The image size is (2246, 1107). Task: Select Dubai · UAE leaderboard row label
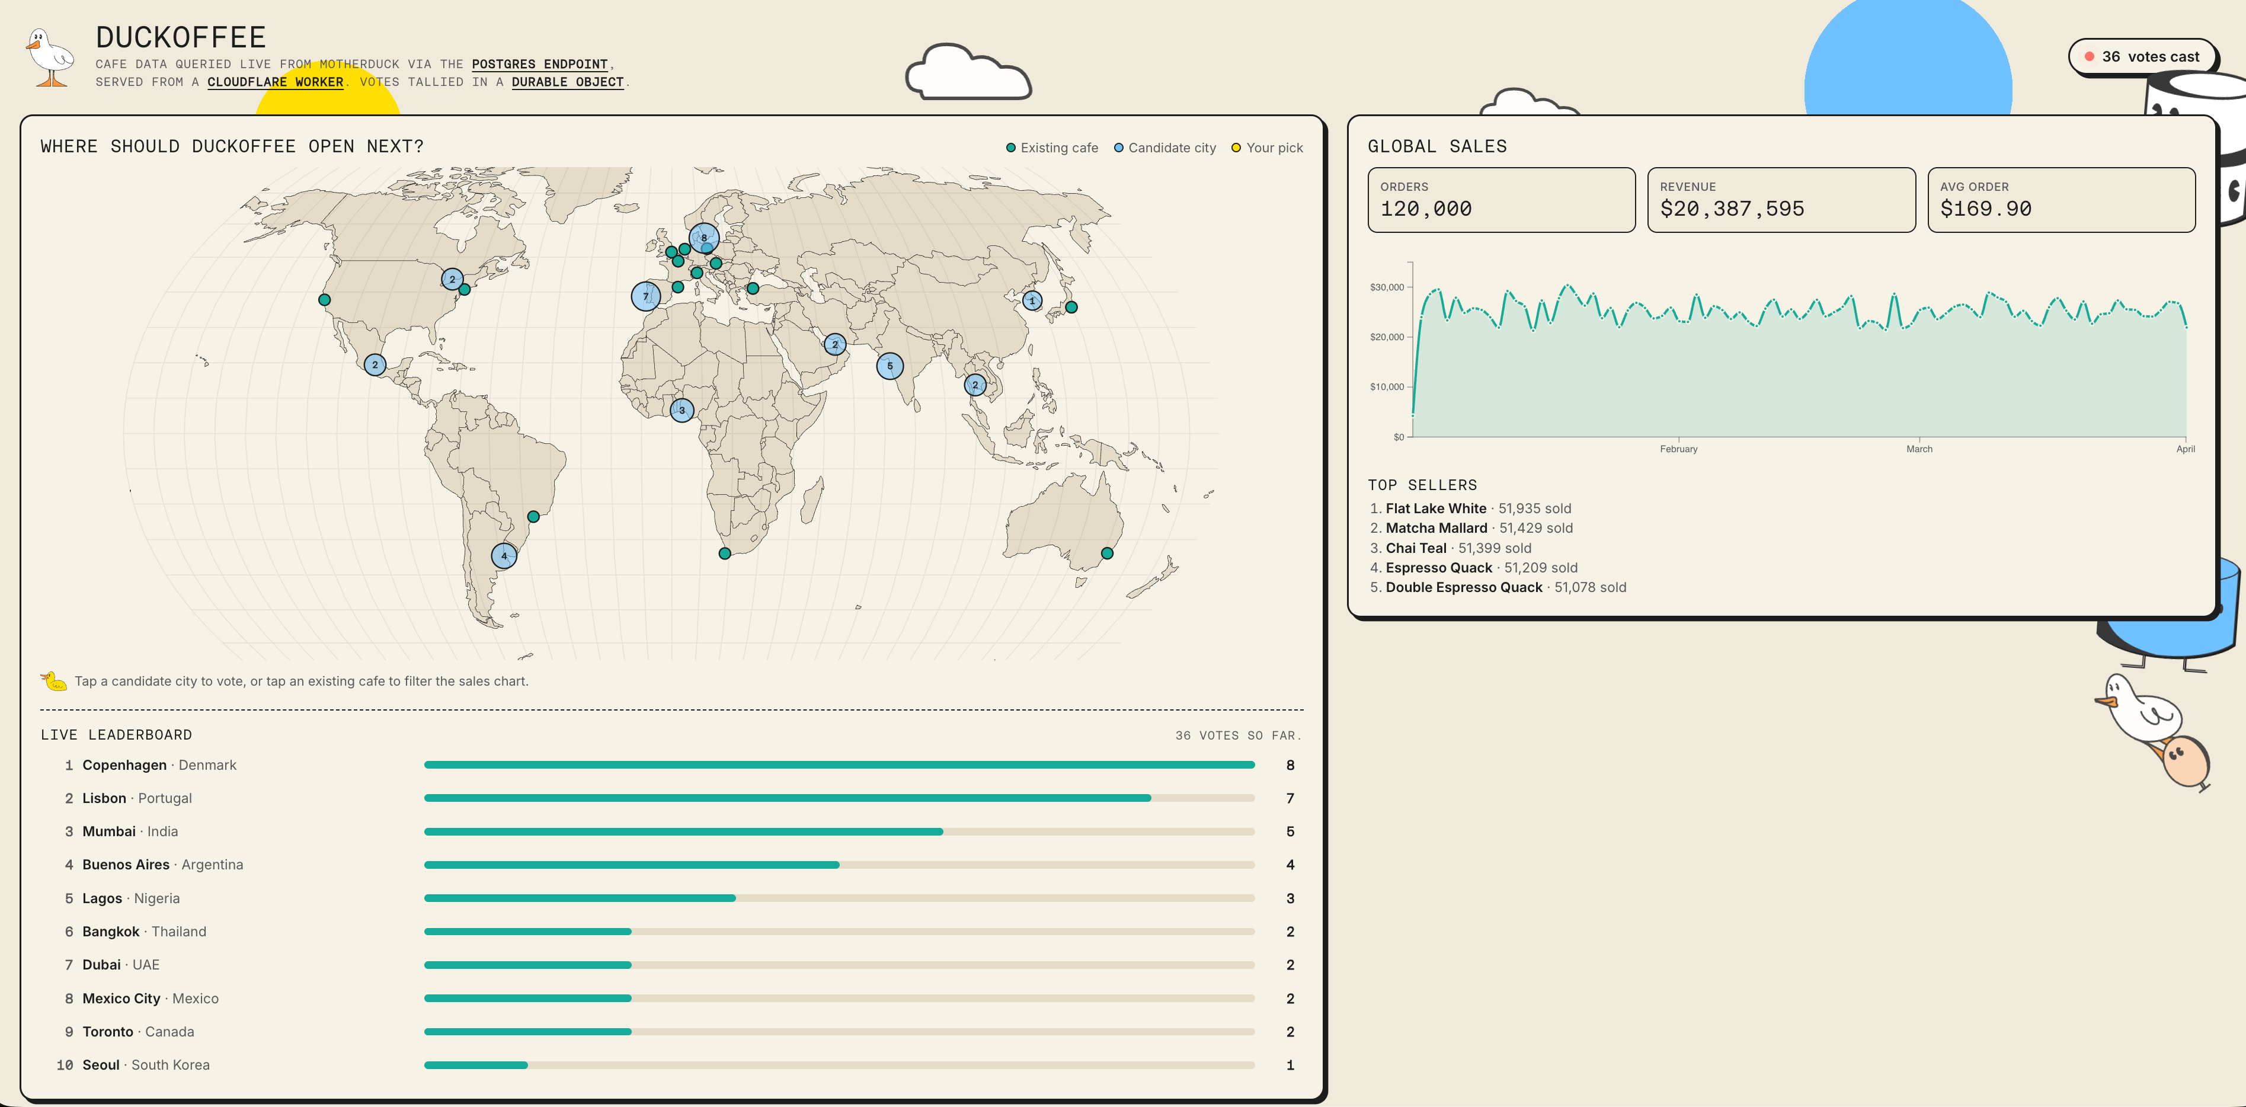point(120,965)
